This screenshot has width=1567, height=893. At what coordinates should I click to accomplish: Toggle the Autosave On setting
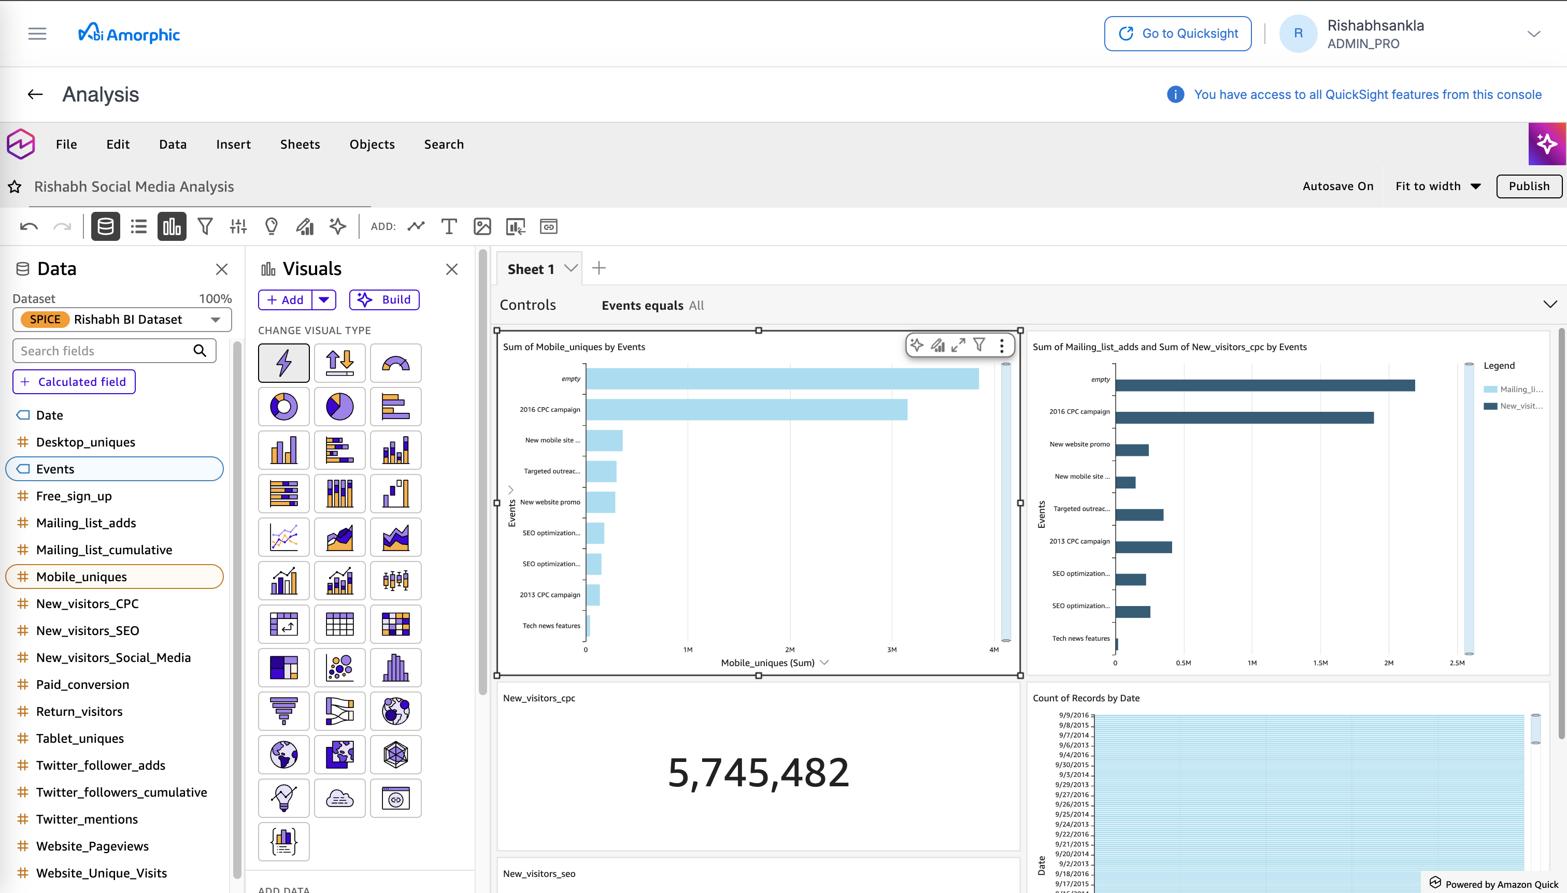(x=1337, y=186)
